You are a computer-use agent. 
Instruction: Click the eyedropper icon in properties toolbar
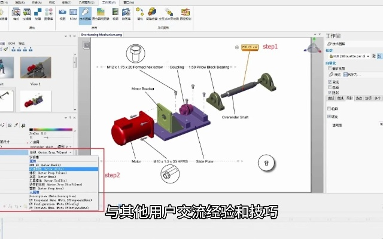coord(16,125)
